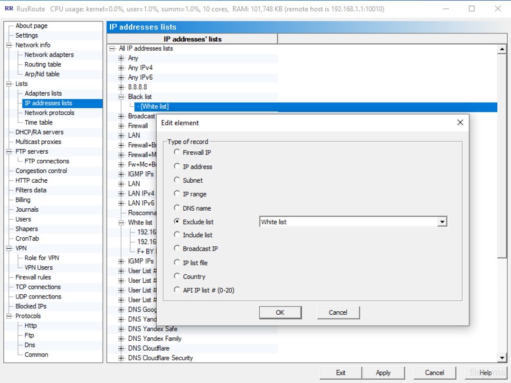Pick the Country record type

(x=177, y=276)
